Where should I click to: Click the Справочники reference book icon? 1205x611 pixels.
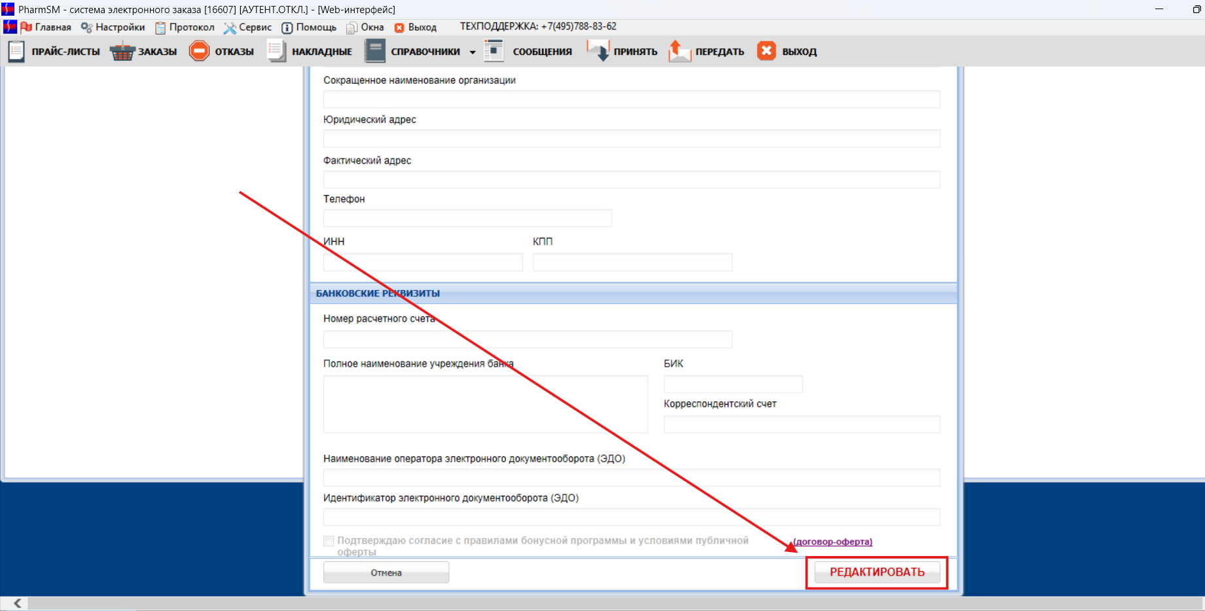click(x=375, y=51)
